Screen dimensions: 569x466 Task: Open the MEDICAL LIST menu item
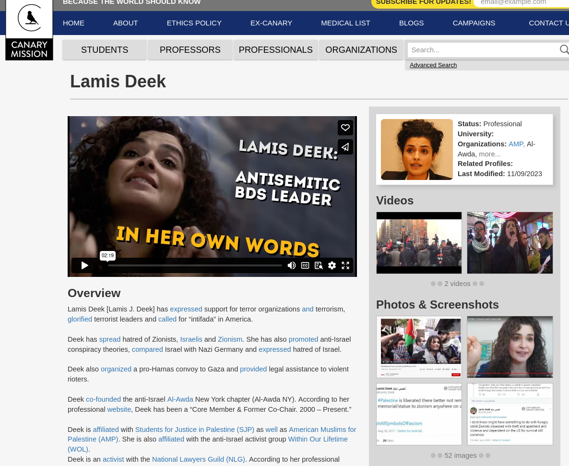[x=345, y=23]
